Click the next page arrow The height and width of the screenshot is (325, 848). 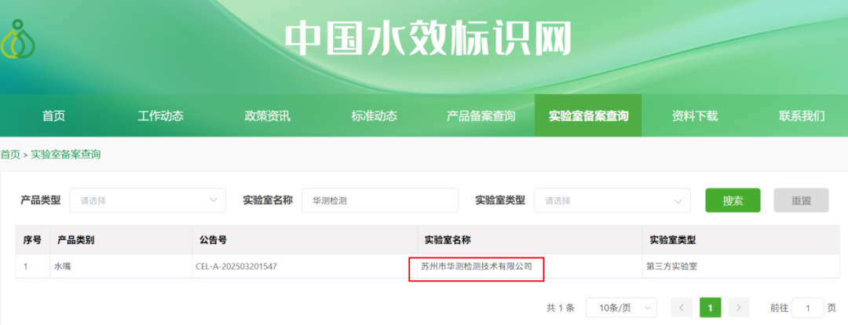pos(738,308)
